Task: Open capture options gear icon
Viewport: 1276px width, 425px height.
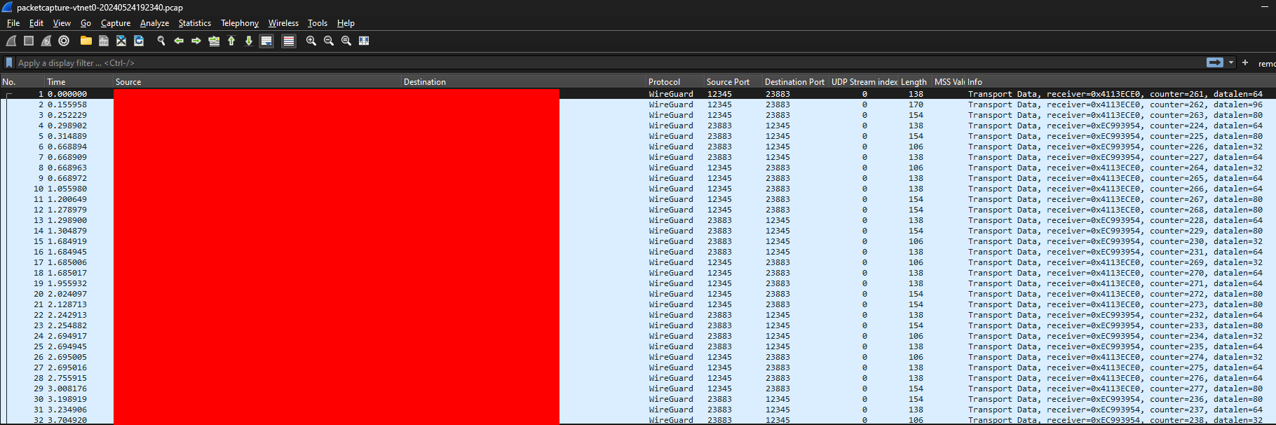Action: tap(64, 41)
